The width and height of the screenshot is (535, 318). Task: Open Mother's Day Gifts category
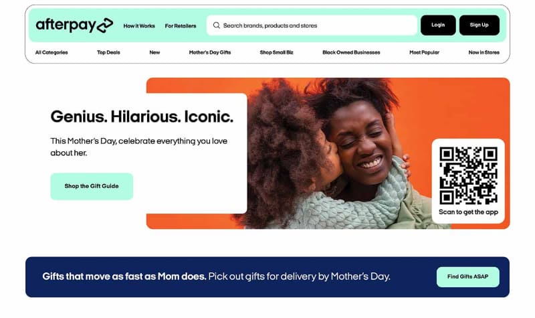(210, 53)
